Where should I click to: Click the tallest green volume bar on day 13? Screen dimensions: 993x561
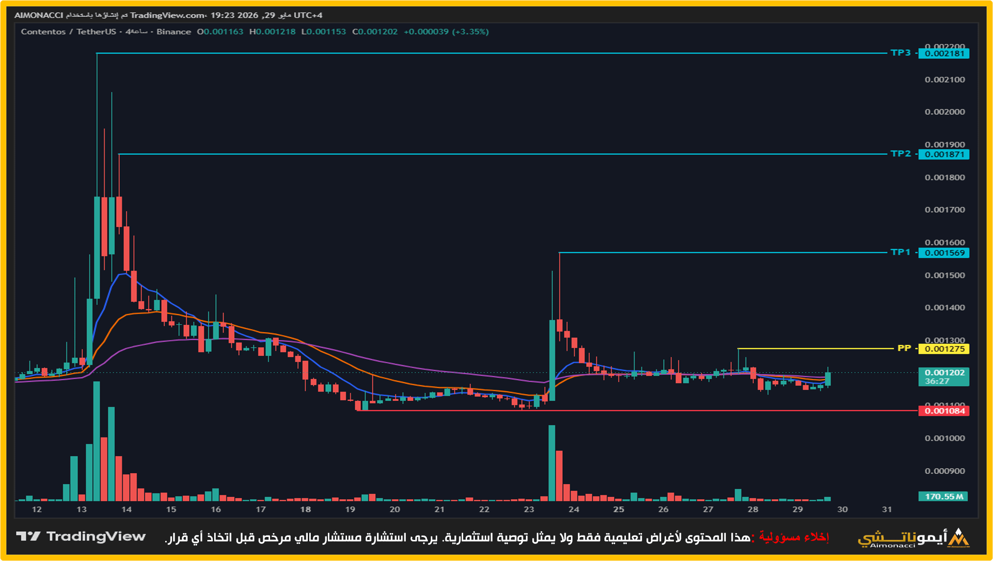coord(97,441)
